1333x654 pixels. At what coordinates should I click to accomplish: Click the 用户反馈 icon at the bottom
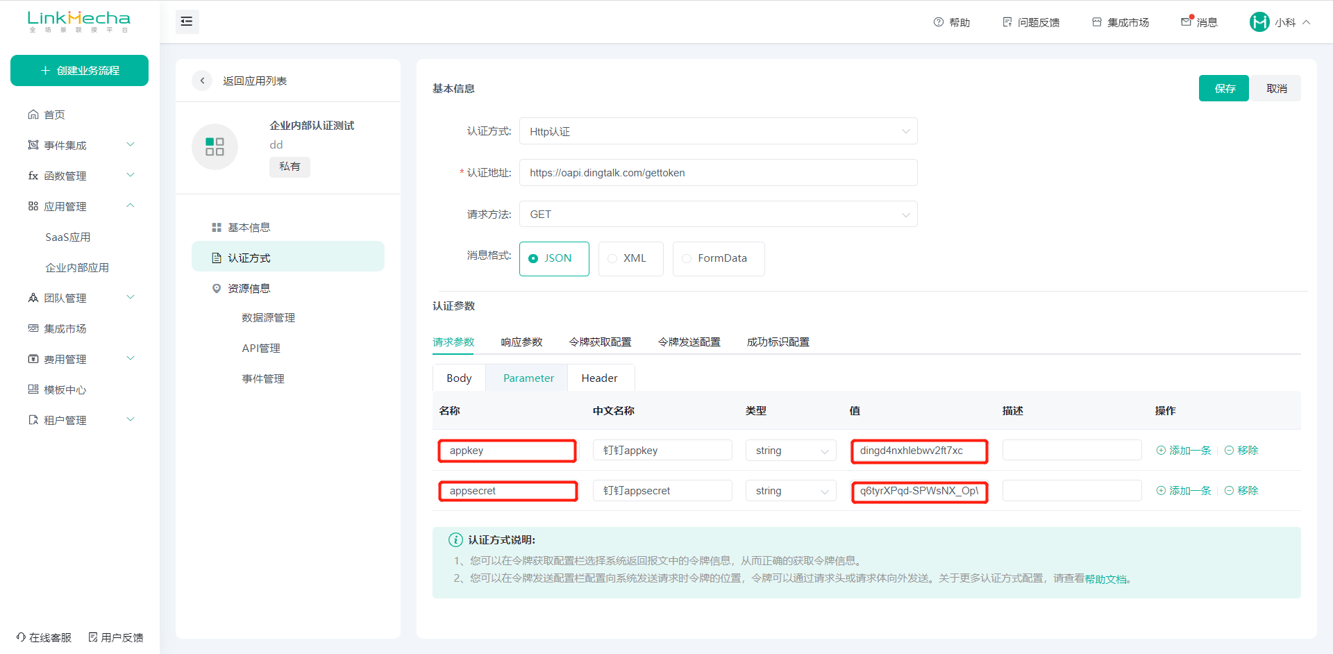[x=93, y=637]
